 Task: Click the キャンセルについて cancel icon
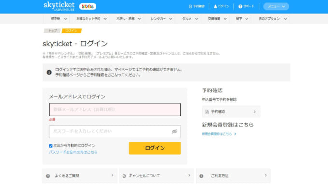[x=124, y=176]
